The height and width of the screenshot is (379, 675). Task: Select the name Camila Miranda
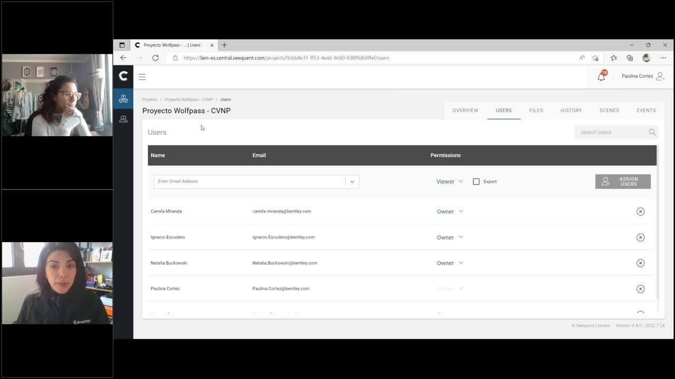(166, 212)
